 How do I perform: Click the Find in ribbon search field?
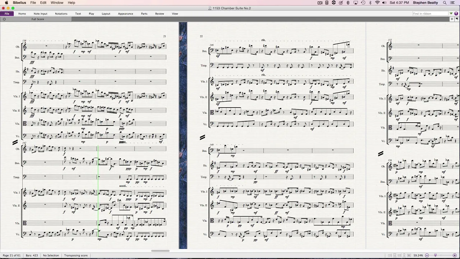430,14
